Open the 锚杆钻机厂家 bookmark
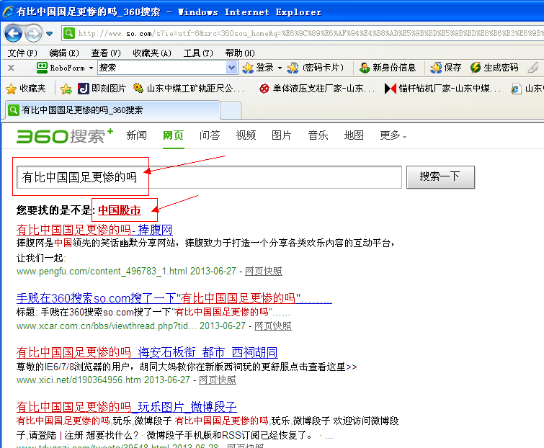 click(x=443, y=89)
